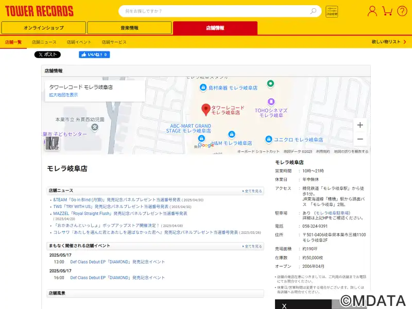Click inside the search input field
412x309 pixels.
[x=215, y=11]
